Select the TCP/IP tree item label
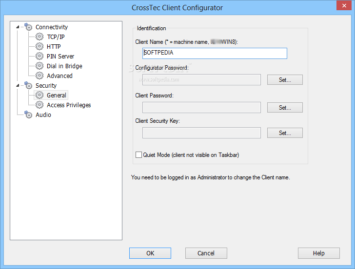 coord(56,37)
